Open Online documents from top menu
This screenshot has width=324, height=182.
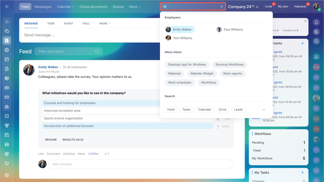tap(93, 7)
